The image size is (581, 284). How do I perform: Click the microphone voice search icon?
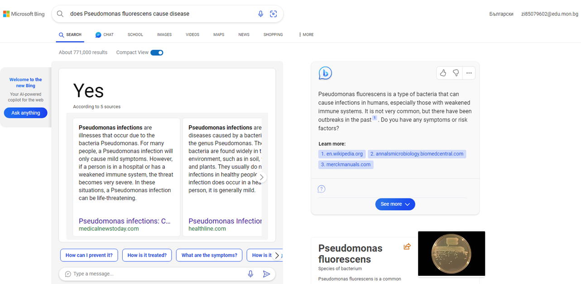[260, 14]
